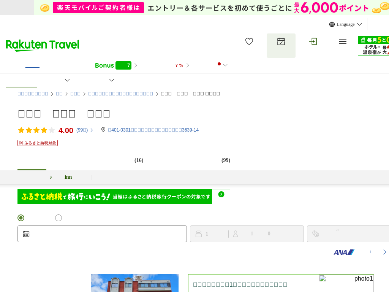Click the pink Rakuten Mobile top banner

click(211, 8)
